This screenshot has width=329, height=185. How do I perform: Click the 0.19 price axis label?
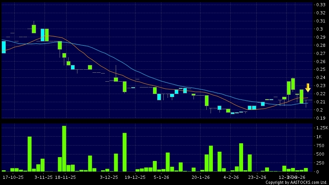(320, 118)
